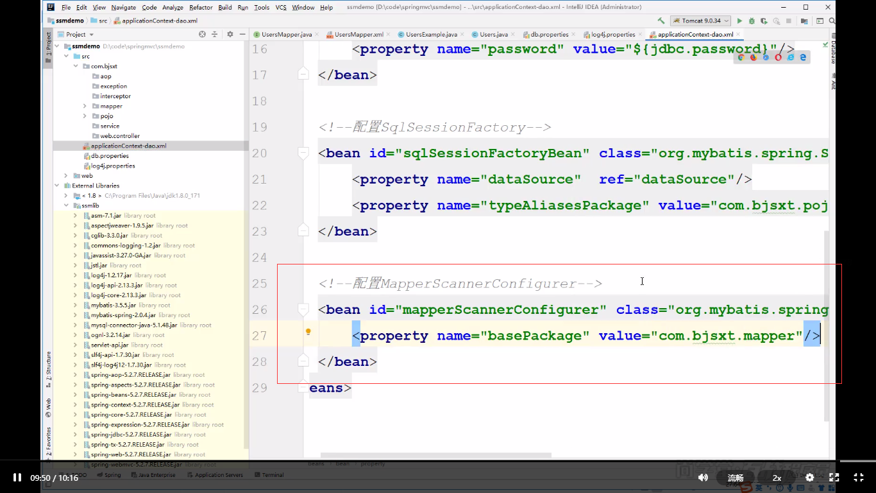Open Project view selector dropdown
The width and height of the screenshot is (876, 493).
click(76, 34)
